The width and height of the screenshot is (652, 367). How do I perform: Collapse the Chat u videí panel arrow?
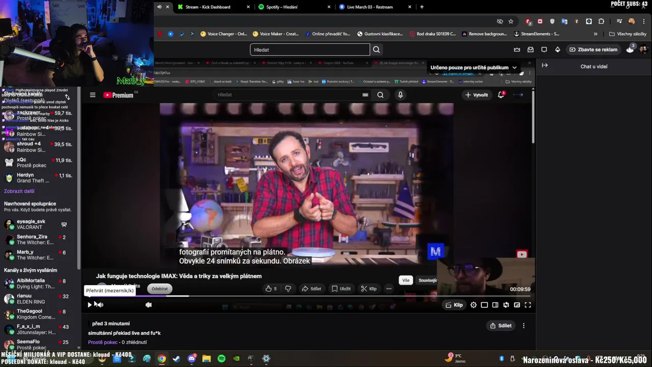coord(545,65)
